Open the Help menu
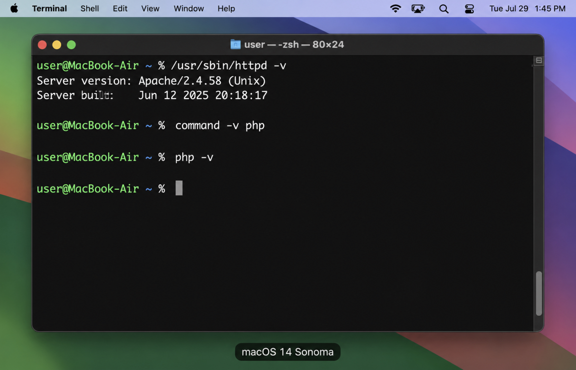 [x=226, y=8]
